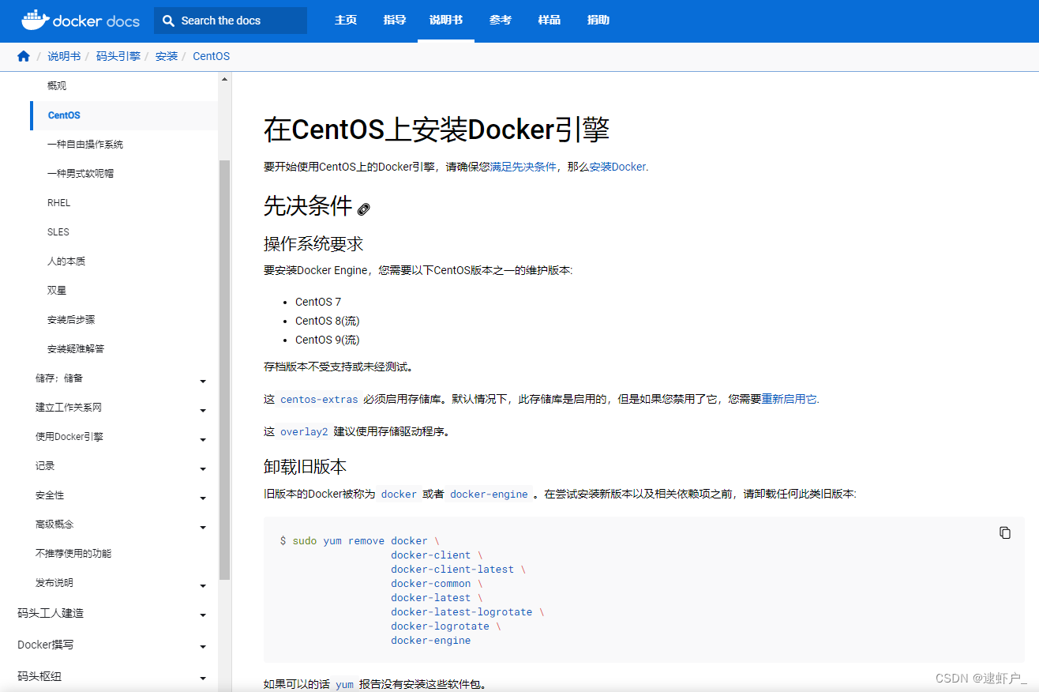Open the 不推荐使用的功能 sidebar item

pyautogui.click(x=73, y=554)
